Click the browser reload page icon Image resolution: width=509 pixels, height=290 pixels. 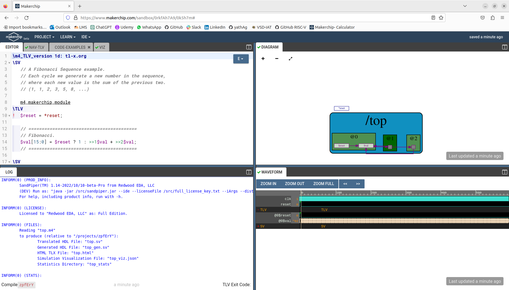pyautogui.click(x=26, y=18)
